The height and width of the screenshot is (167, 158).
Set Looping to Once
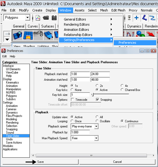pyautogui.click(x=72, y=121)
